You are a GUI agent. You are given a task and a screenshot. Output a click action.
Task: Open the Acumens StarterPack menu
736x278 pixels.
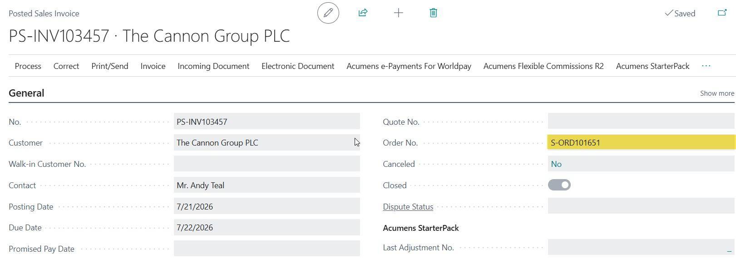click(652, 66)
